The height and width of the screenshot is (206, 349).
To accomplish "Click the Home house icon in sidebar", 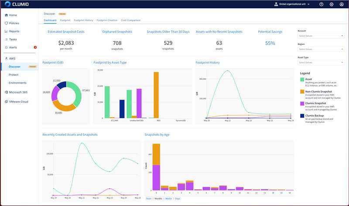I will click(6, 15).
